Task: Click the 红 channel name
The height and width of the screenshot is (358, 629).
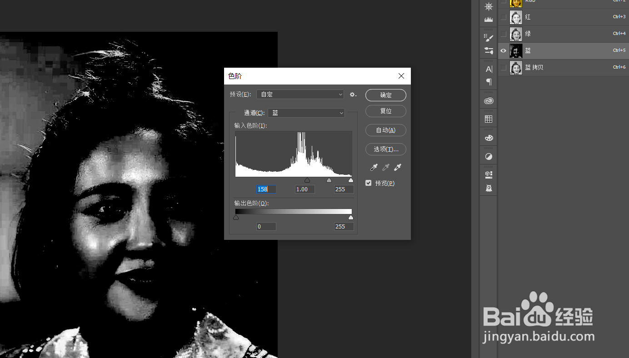Action: click(528, 17)
